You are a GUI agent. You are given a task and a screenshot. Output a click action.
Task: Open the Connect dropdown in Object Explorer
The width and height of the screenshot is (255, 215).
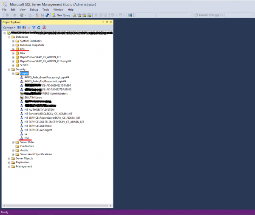pos(9,28)
